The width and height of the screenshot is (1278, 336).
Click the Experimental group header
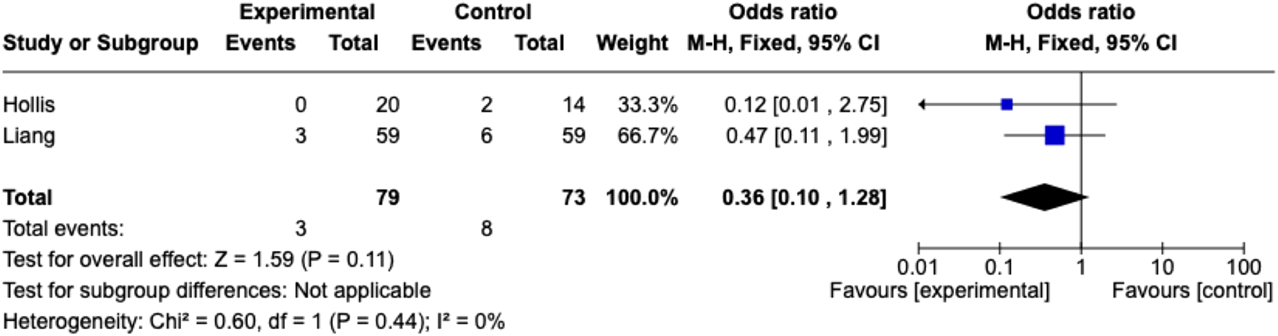(307, 12)
